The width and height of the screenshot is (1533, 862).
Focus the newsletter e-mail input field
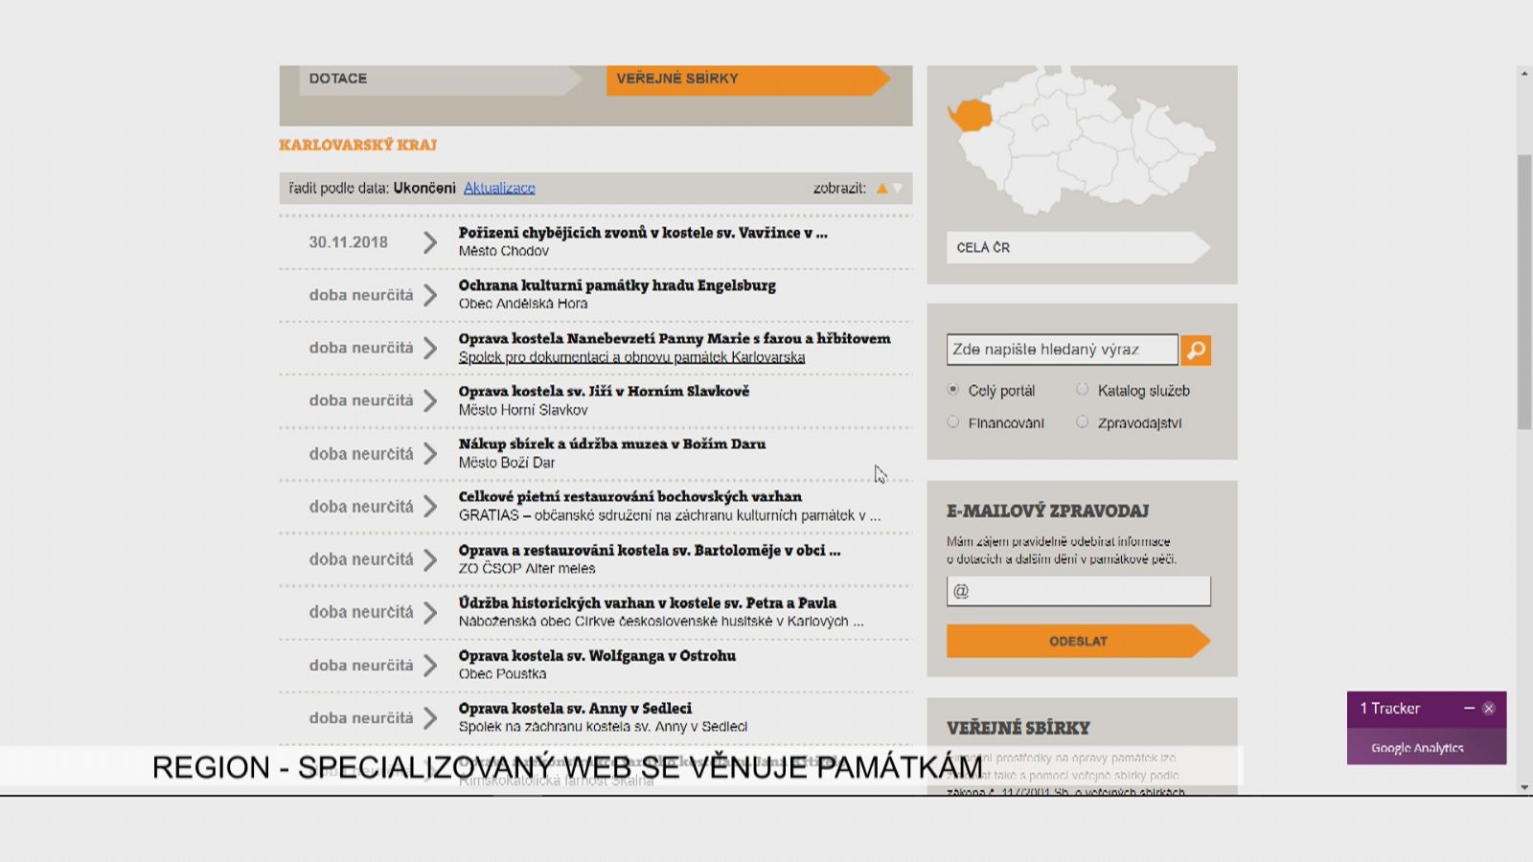point(1079,591)
